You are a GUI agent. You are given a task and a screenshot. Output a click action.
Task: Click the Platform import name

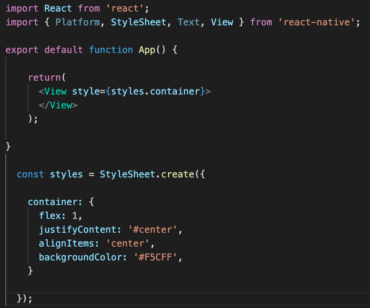point(78,22)
